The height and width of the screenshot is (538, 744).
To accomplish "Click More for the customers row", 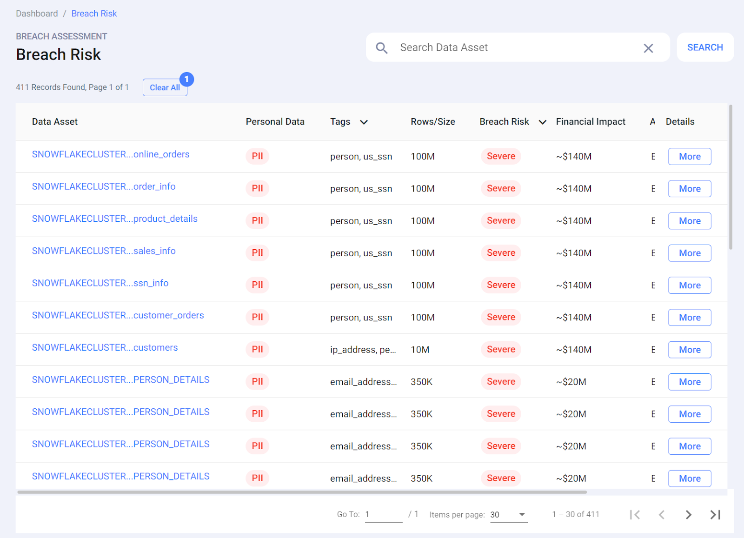I will (x=689, y=350).
